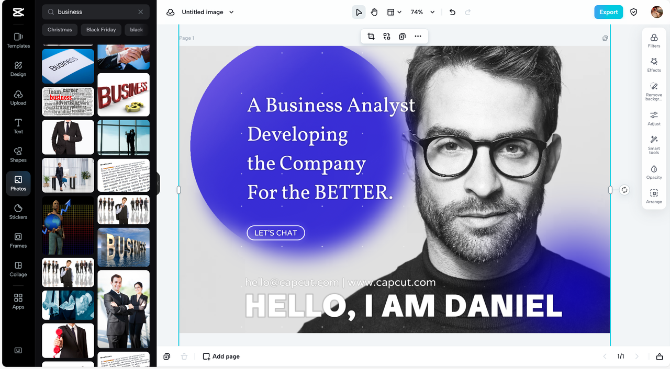This screenshot has width=670, height=369.
Task: Pick the golden BUSINESS letters on water photo
Action: click(x=124, y=247)
